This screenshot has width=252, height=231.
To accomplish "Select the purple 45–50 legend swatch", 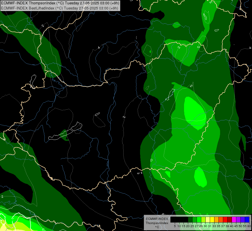I will (238, 219).
